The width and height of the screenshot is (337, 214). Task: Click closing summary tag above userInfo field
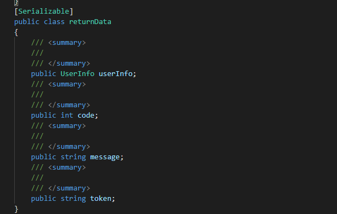pyautogui.click(x=69, y=63)
